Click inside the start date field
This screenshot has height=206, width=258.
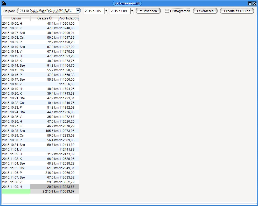click(94, 11)
